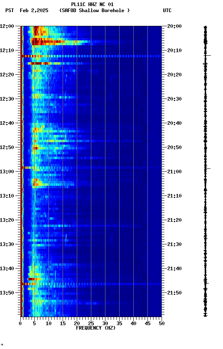Click the 12:40 PST time label

tap(7, 123)
